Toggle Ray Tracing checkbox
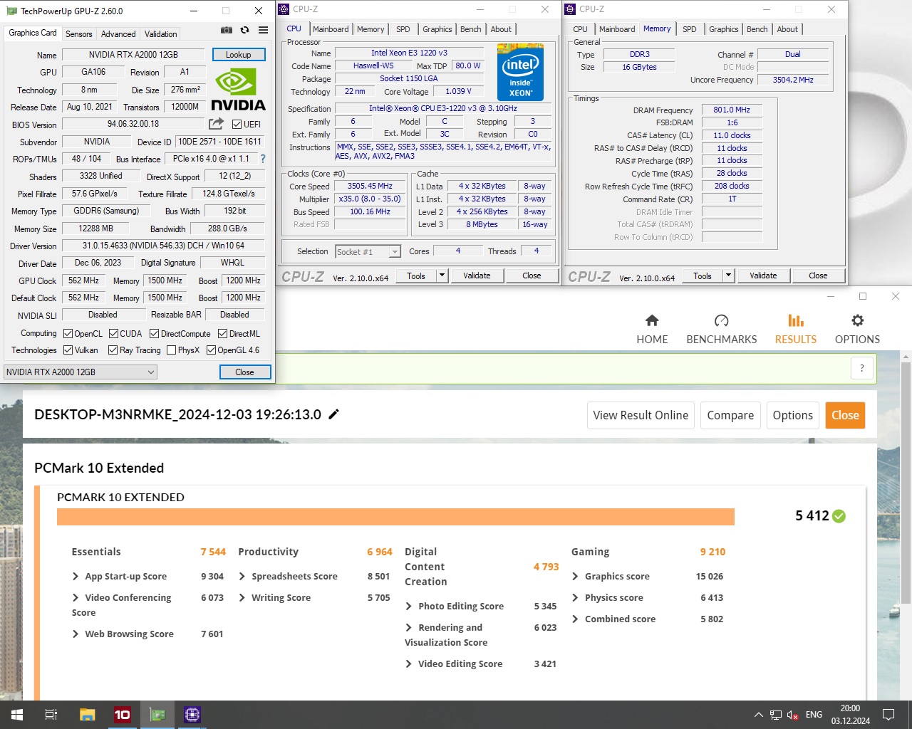Viewport: 912px width, 729px height. click(113, 350)
